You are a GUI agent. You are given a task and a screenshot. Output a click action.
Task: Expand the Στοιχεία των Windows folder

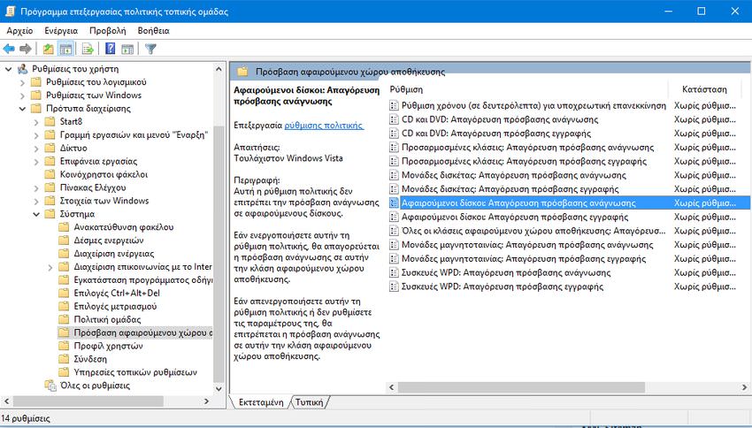36,201
